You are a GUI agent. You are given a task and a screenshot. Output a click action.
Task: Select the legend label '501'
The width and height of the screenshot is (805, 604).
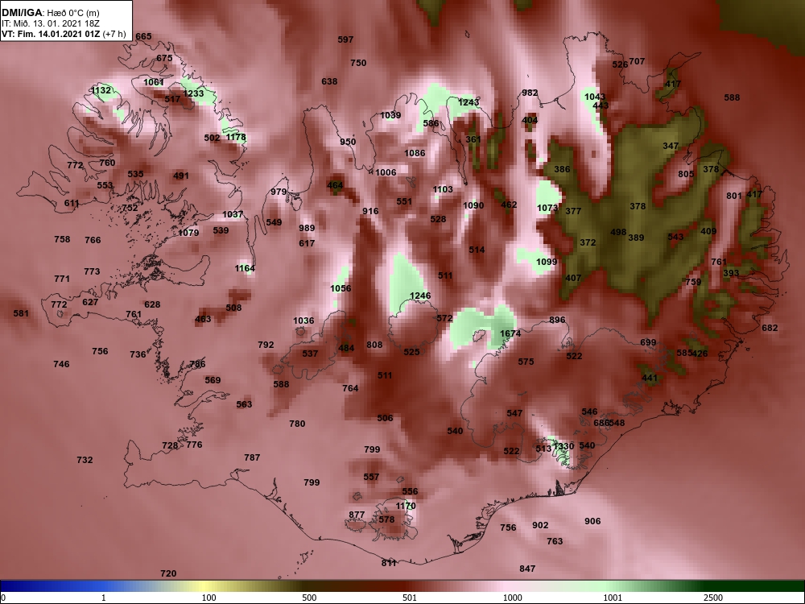(410, 598)
